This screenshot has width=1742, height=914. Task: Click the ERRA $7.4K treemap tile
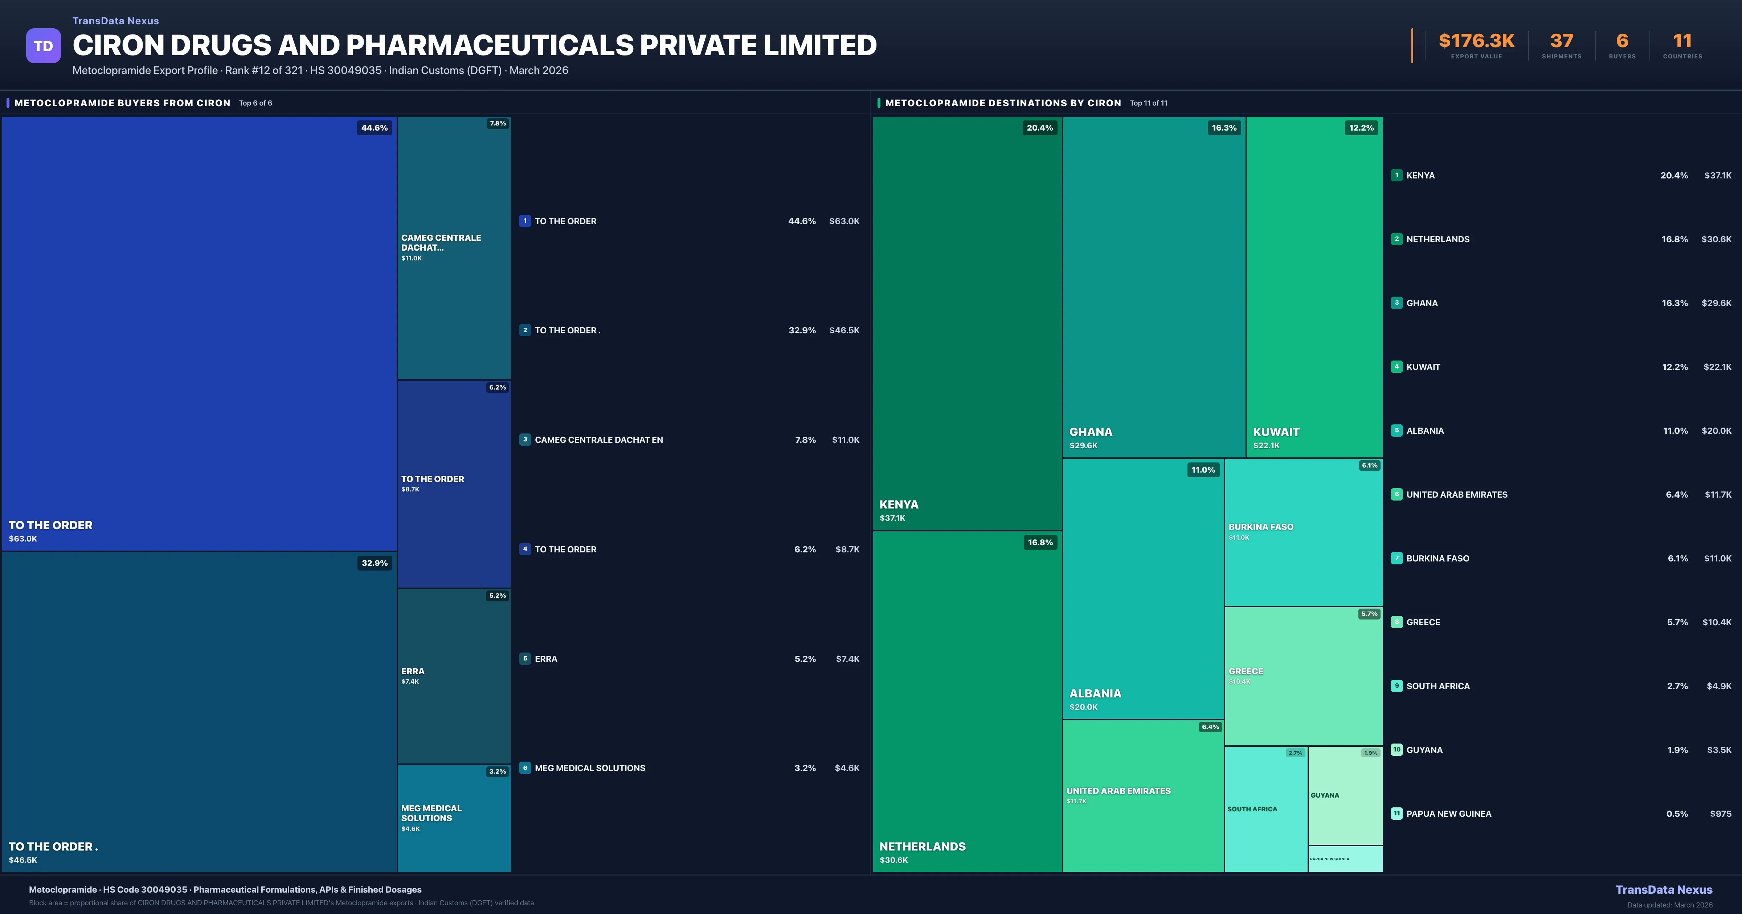(x=454, y=676)
